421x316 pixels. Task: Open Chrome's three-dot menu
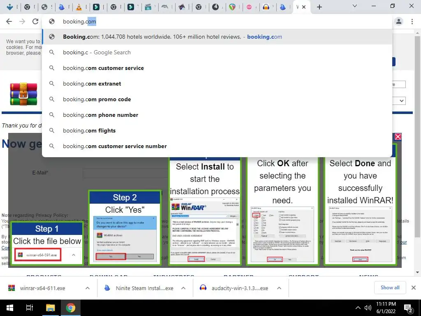click(412, 21)
